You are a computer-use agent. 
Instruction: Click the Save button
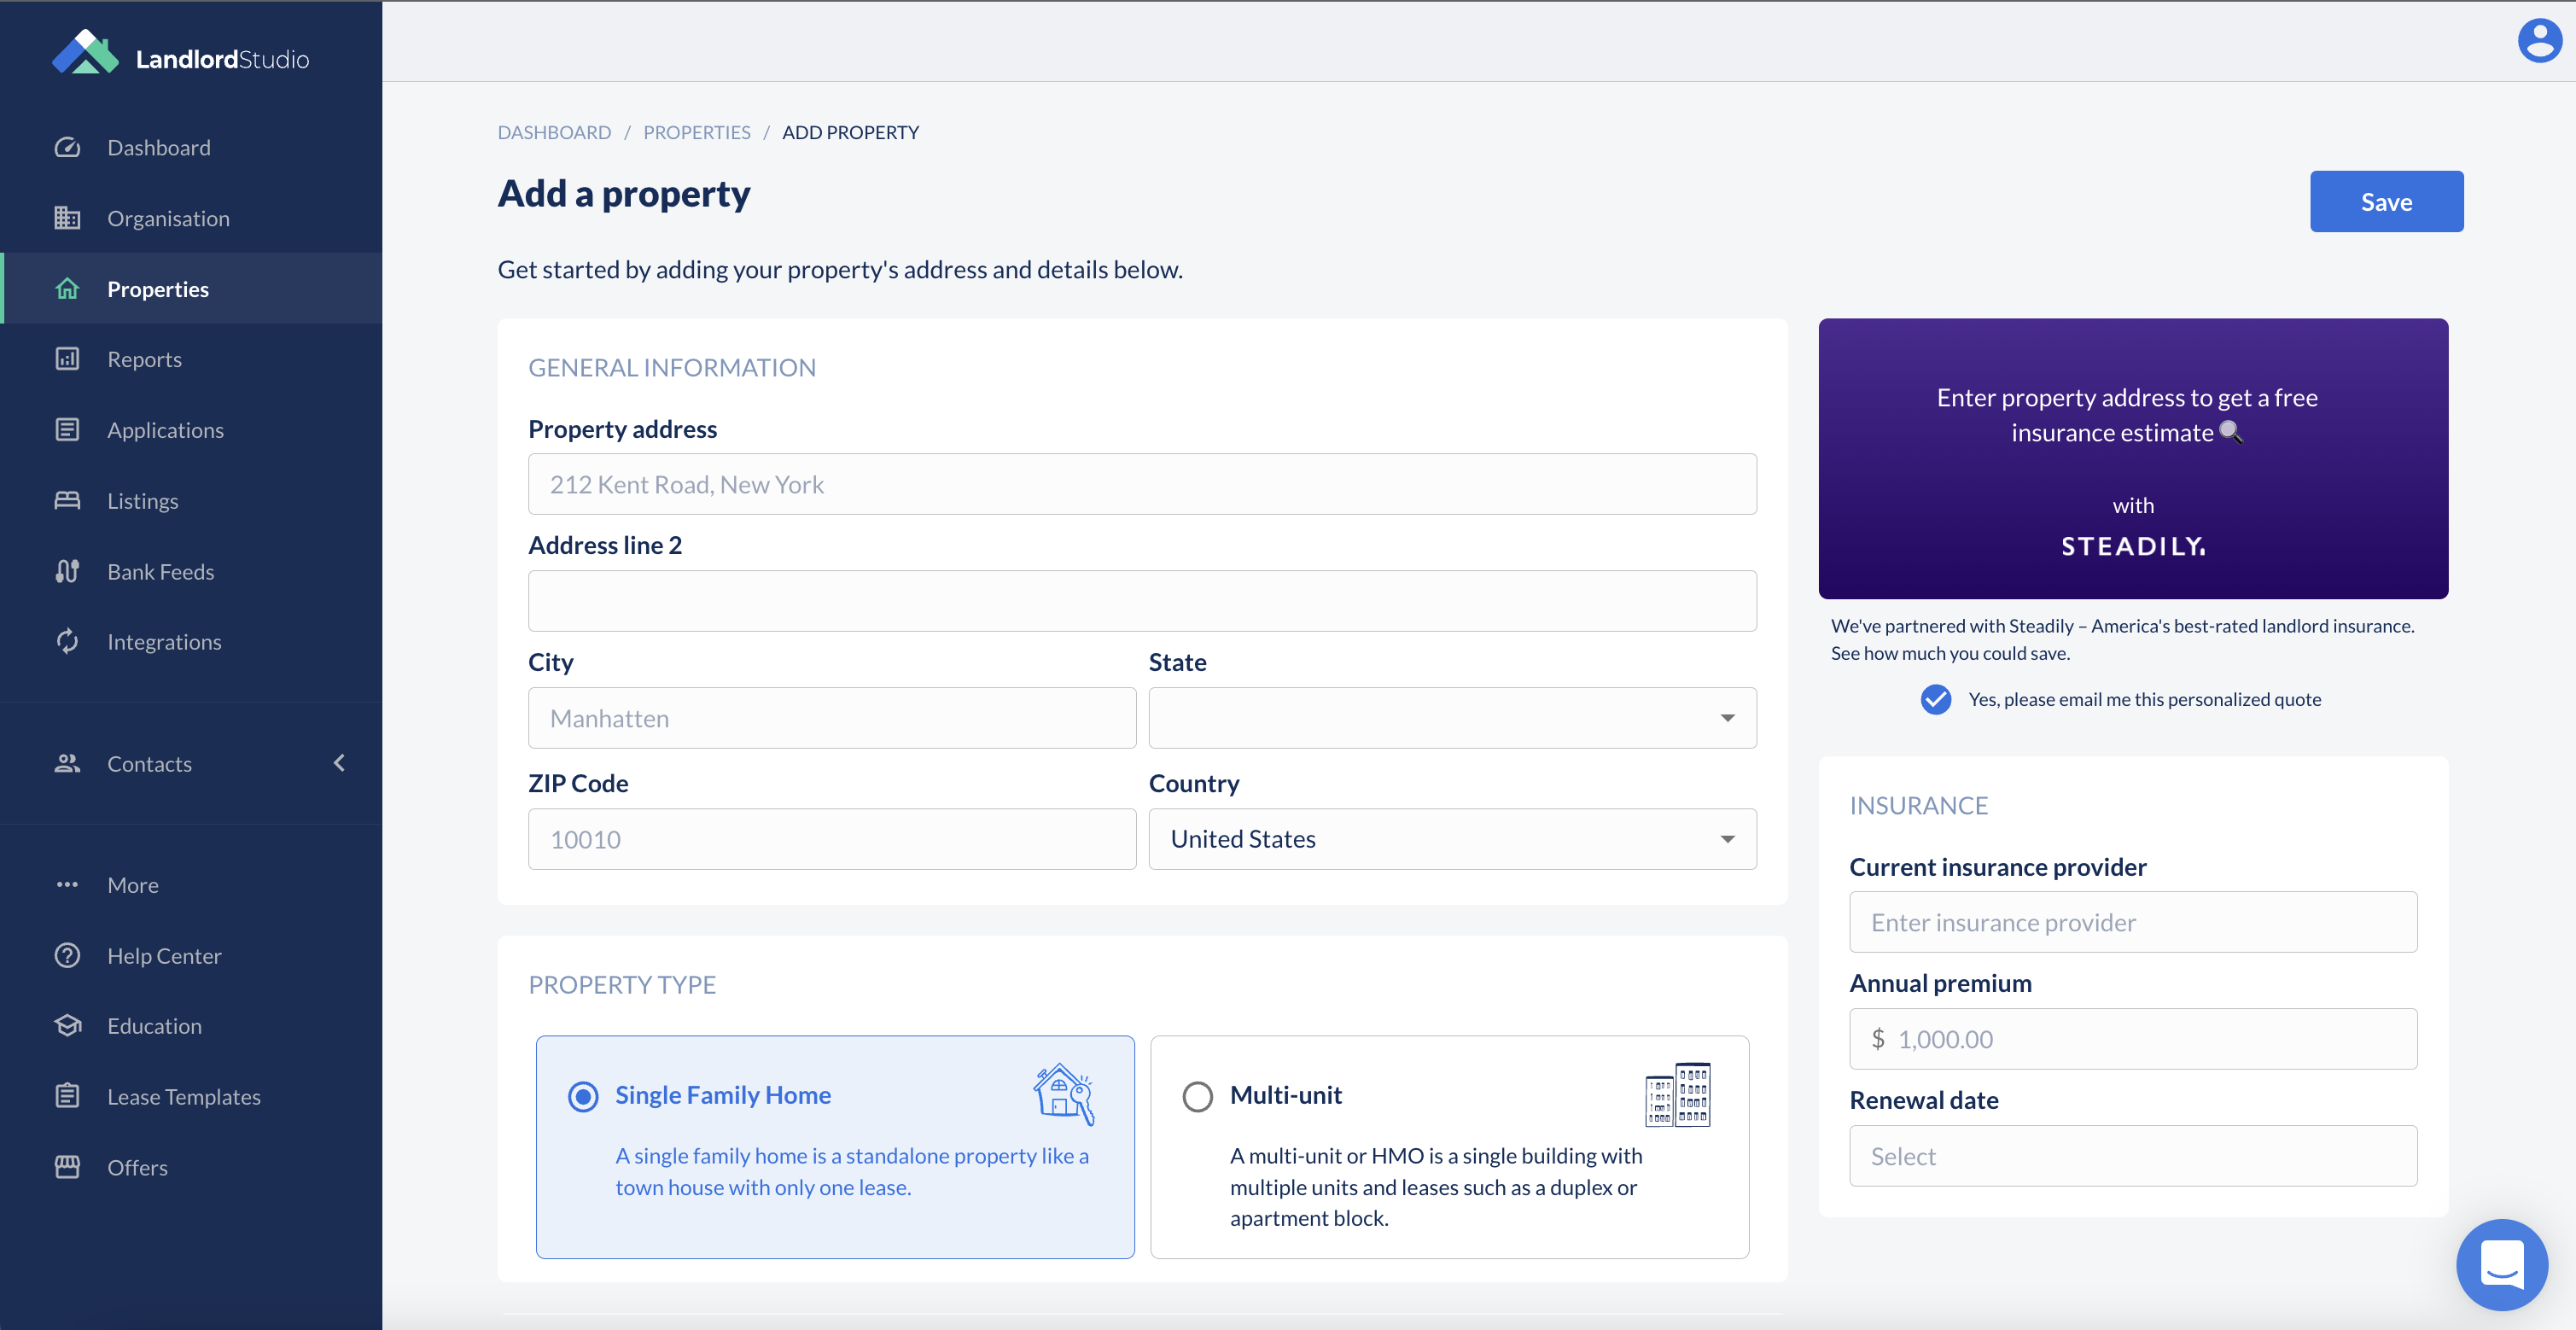coord(2386,201)
